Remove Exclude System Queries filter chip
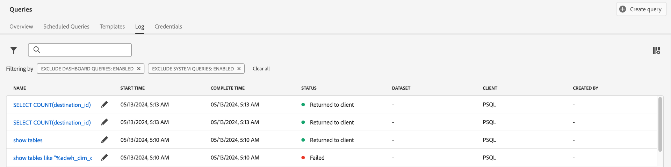This screenshot has width=671, height=167. (x=239, y=69)
